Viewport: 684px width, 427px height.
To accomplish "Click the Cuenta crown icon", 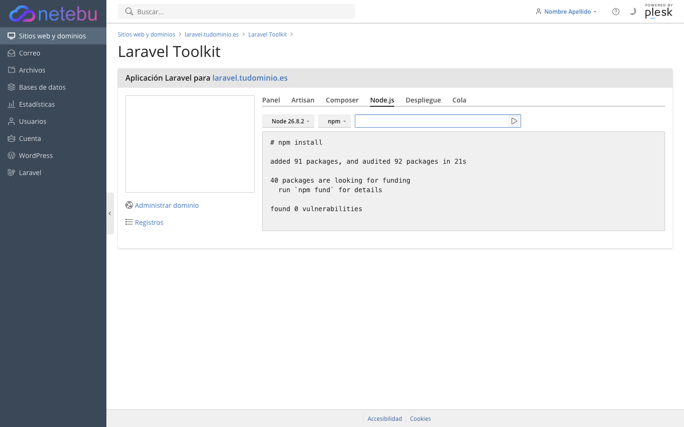I will click(x=11, y=139).
